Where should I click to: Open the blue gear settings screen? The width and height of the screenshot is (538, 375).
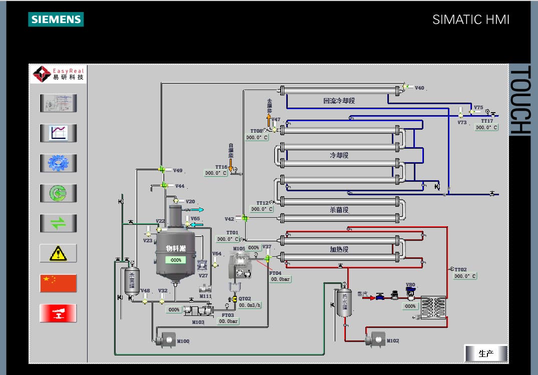coord(58,163)
